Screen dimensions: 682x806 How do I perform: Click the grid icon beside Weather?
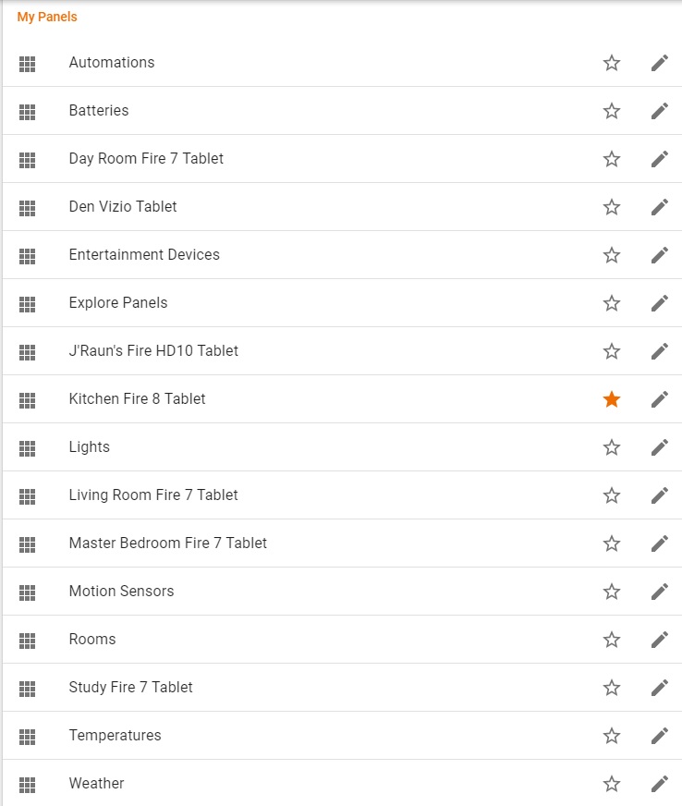pyautogui.click(x=28, y=784)
